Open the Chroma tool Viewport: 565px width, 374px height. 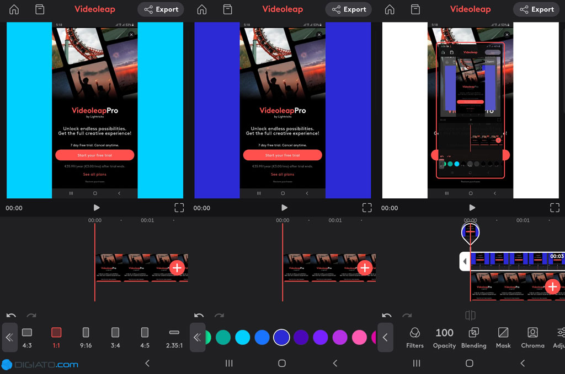click(x=532, y=338)
